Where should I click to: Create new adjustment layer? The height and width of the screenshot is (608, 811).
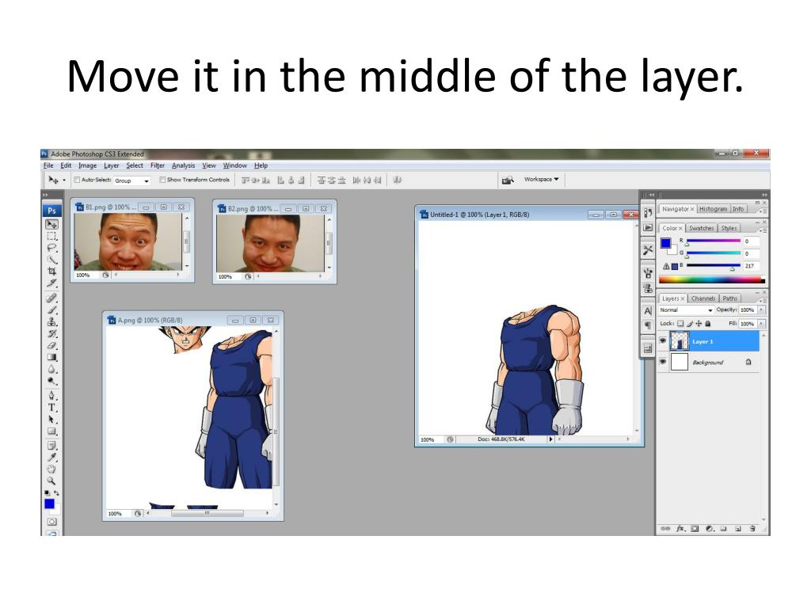(x=709, y=528)
